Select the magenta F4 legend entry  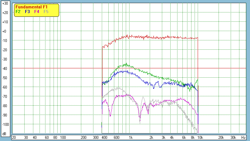pos(37,11)
